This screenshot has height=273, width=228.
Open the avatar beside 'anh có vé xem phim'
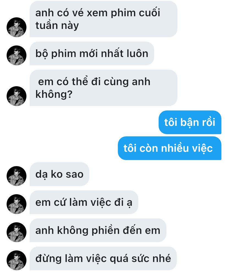17,27
